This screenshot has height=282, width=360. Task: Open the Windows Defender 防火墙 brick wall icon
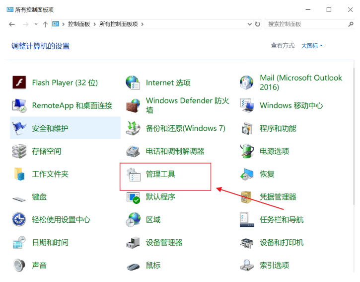coord(133,105)
